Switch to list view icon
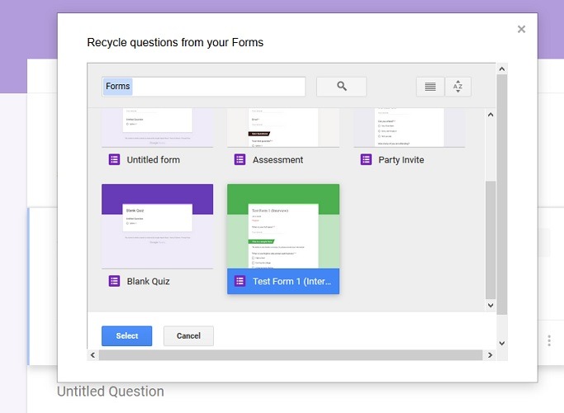Image resolution: width=564 pixels, height=413 pixels. (x=430, y=87)
